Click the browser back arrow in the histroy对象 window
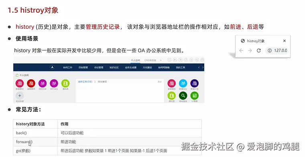305x157 pixels. click(241, 50)
